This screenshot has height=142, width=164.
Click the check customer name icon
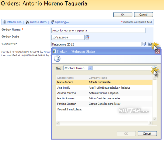pyautogui.click(x=144, y=44)
